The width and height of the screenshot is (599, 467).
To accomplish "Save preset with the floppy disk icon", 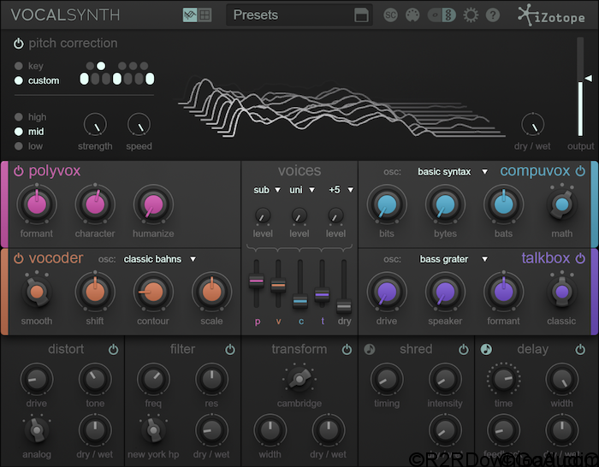I will [361, 15].
